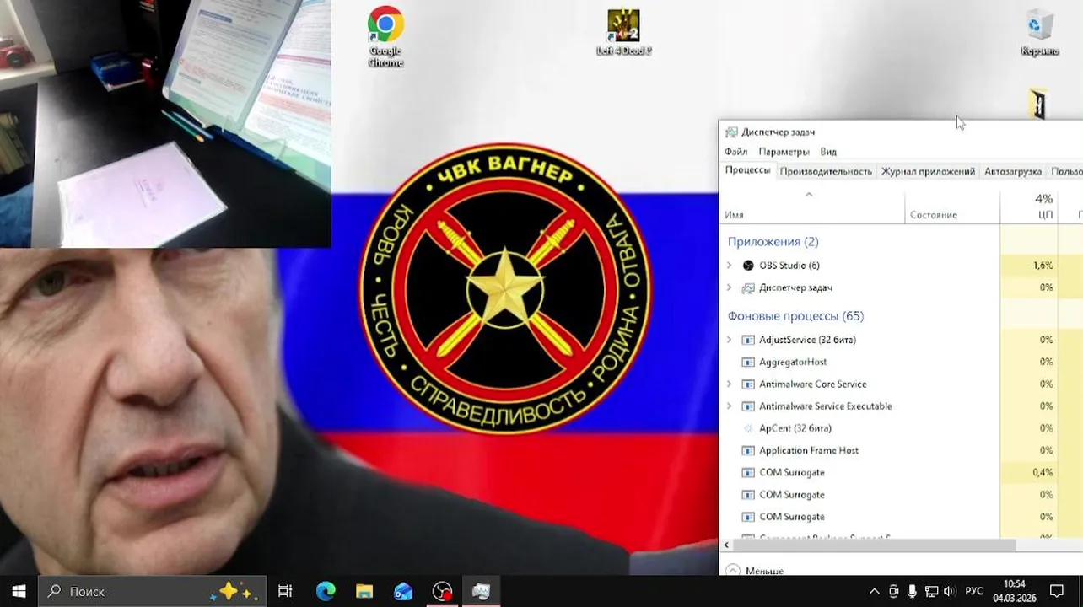Click Application Frame Host icon
The width and height of the screenshot is (1083, 607).
click(748, 450)
